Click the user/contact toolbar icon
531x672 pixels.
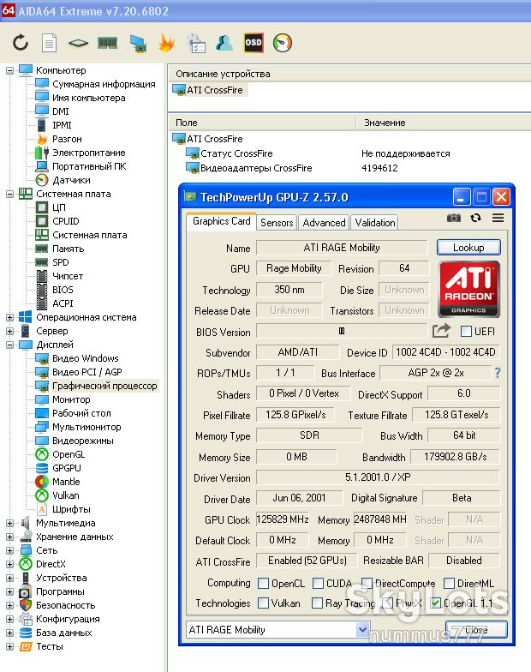[224, 43]
